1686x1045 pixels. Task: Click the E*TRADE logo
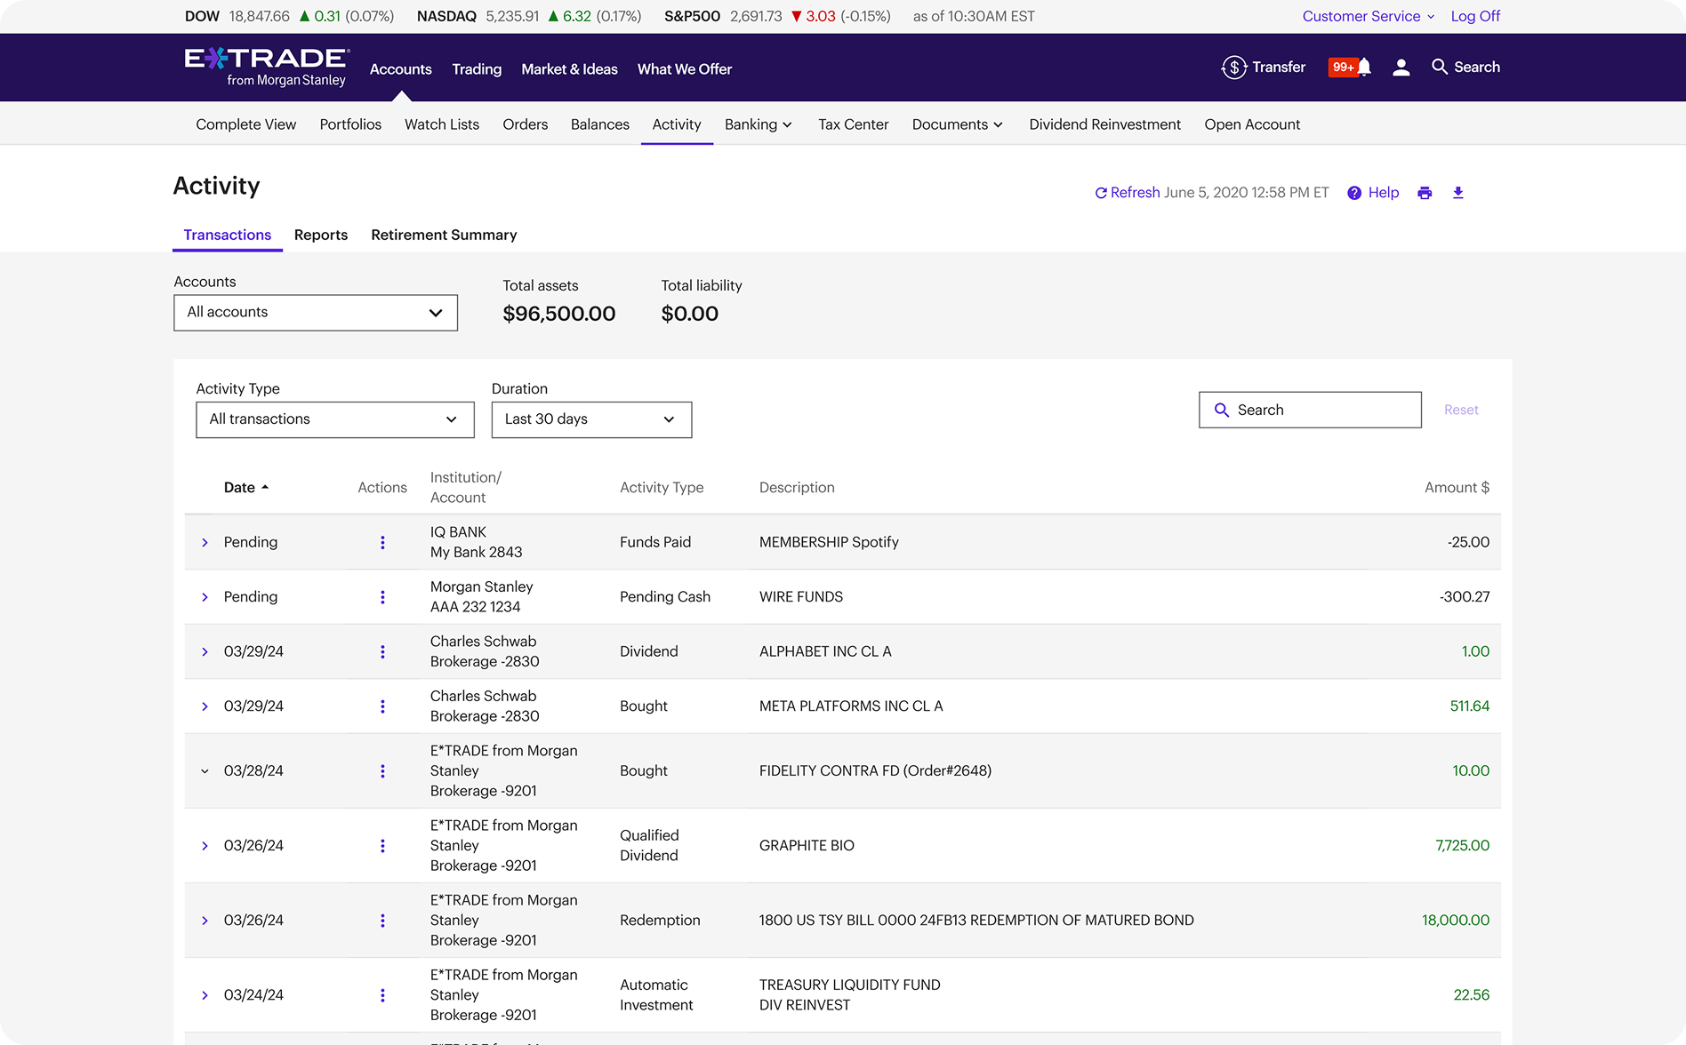point(267,68)
